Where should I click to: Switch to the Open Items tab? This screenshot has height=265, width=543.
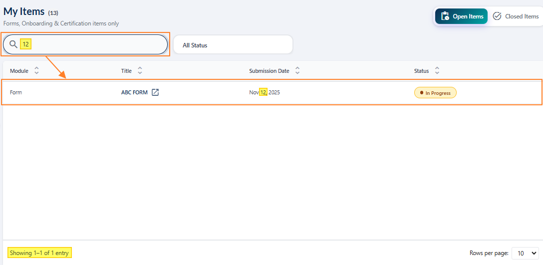[461, 16]
